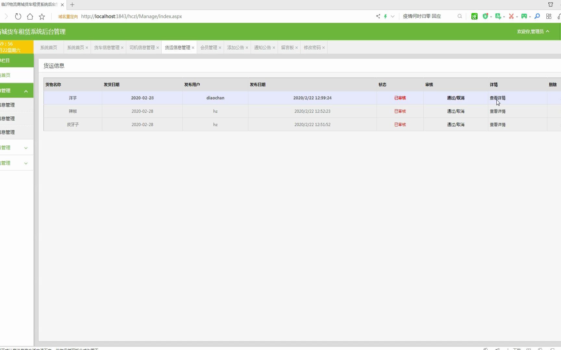Close the 添加公告 tab
561x350 pixels.
[x=247, y=48]
